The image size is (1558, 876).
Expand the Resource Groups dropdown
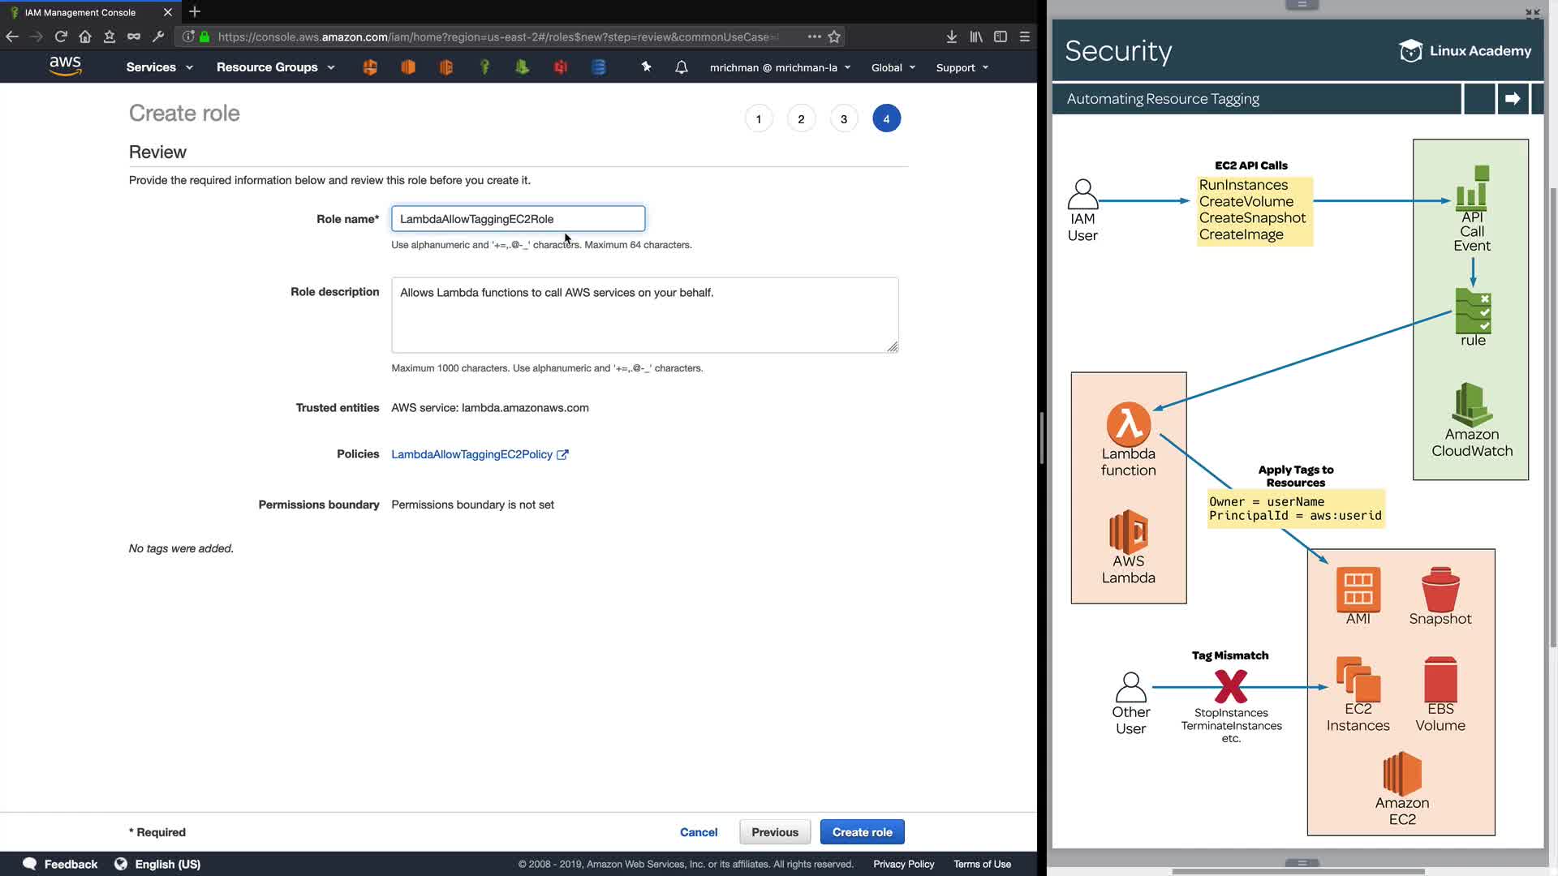[x=275, y=67]
